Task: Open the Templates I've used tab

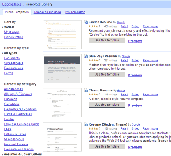Action: (x=47, y=12)
